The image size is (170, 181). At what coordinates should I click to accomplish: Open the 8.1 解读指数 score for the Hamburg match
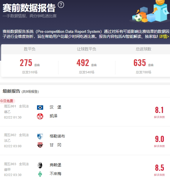(x=159, y=112)
